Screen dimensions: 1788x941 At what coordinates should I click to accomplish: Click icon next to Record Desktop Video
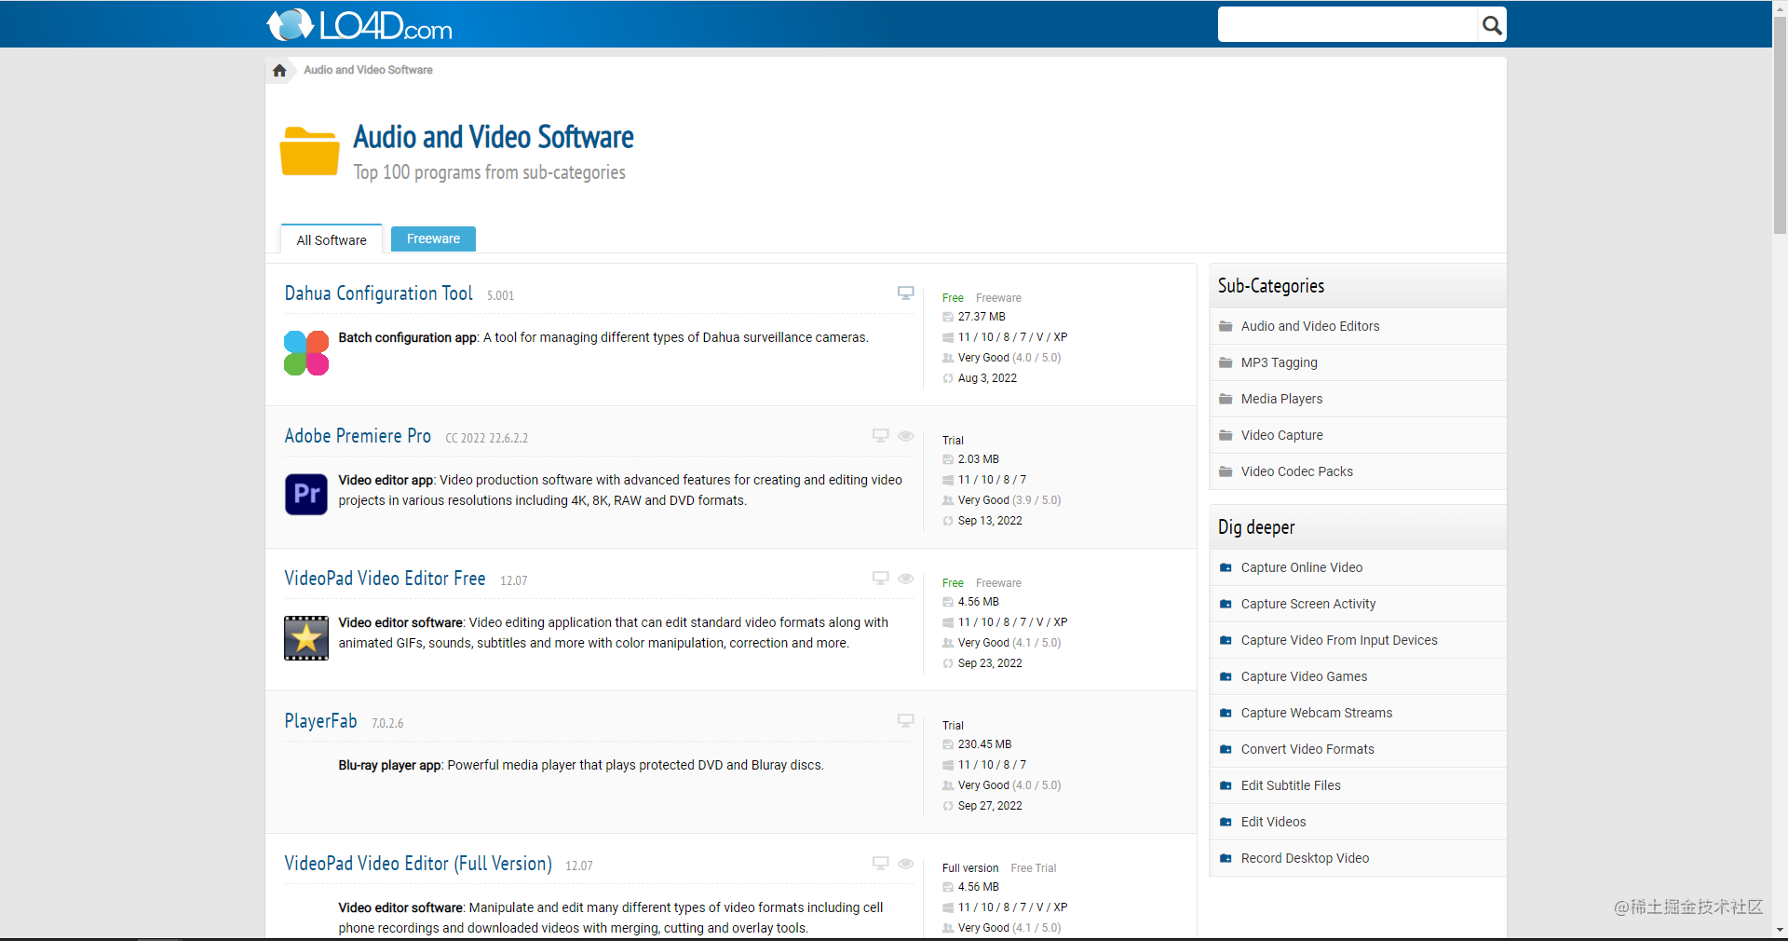1226,858
